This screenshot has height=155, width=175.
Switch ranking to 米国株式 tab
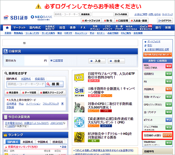click(28, 142)
